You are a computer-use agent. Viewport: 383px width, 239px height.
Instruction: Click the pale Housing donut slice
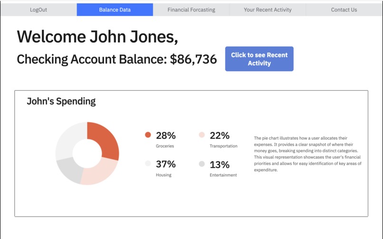[x=68, y=139]
